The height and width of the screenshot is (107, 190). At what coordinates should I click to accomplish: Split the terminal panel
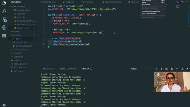167,69
